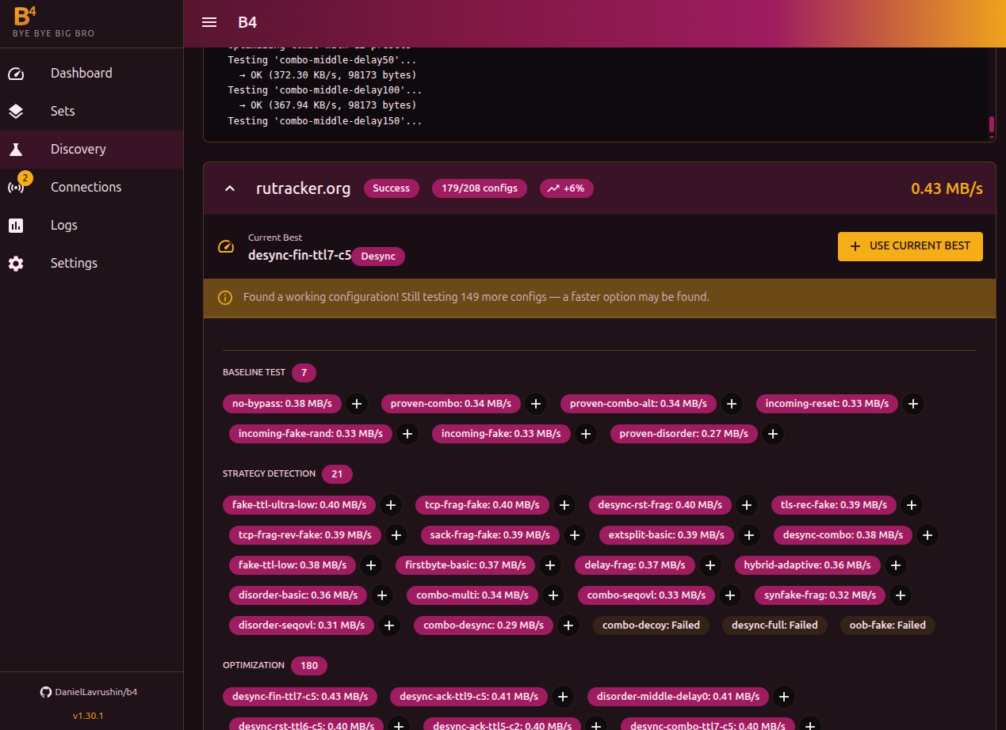Click the Optimization count badge 180
The height and width of the screenshot is (730, 1006).
pos(309,666)
